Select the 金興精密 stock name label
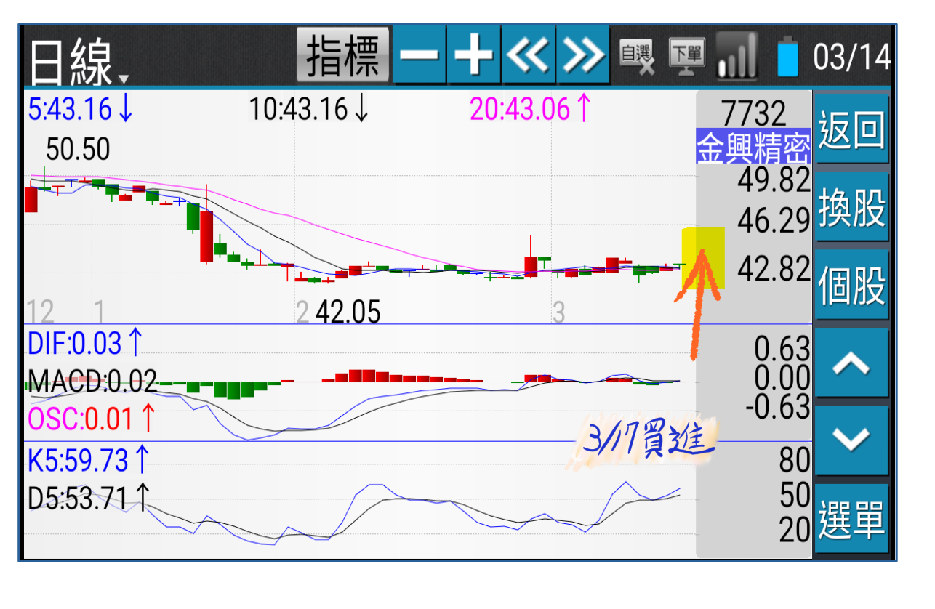This screenshot has width=935, height=609. tap(754, 146)
